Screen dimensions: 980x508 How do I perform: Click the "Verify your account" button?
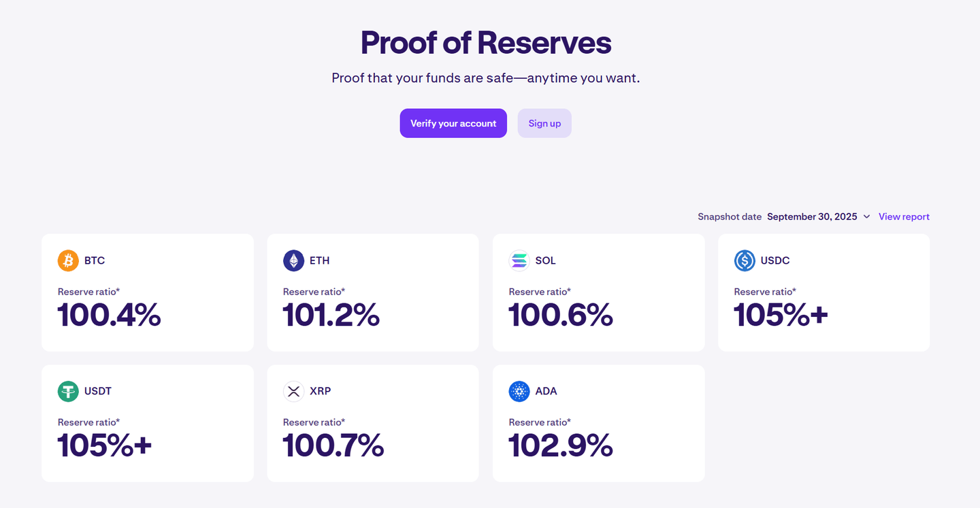click(453, 123)
